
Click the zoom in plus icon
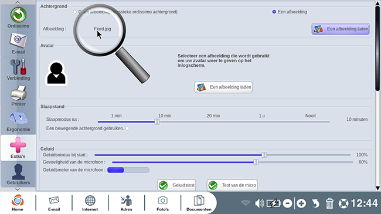tap(301, 203)
